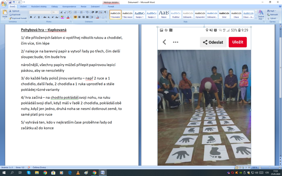The width and height of the screenshot is (282, 176).
Task: Open the line spacing dropdown
Action: click(92, 17)
